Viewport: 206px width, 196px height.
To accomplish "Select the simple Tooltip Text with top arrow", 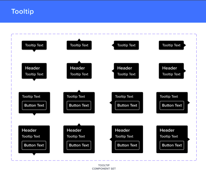I will [x=79, y=45].
